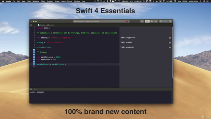Open the File menu

click(x=14, y=1)
